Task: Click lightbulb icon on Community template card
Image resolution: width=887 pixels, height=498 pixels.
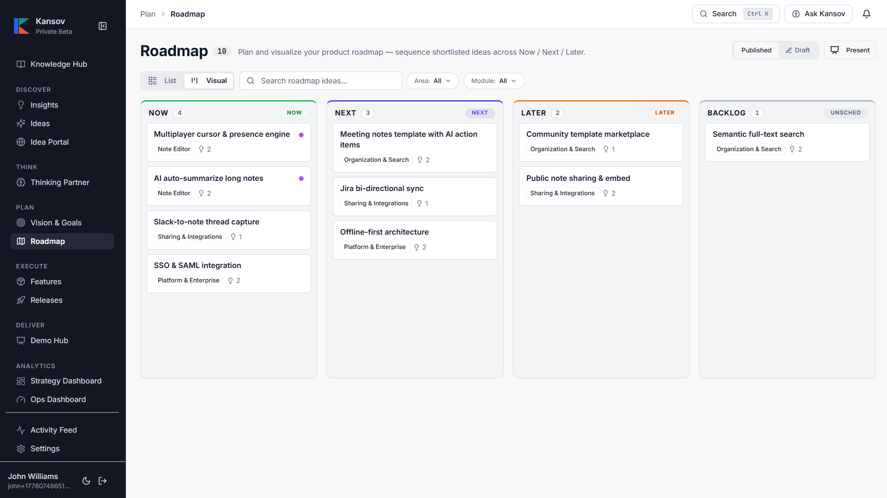Action: click(x=606, y=149)
